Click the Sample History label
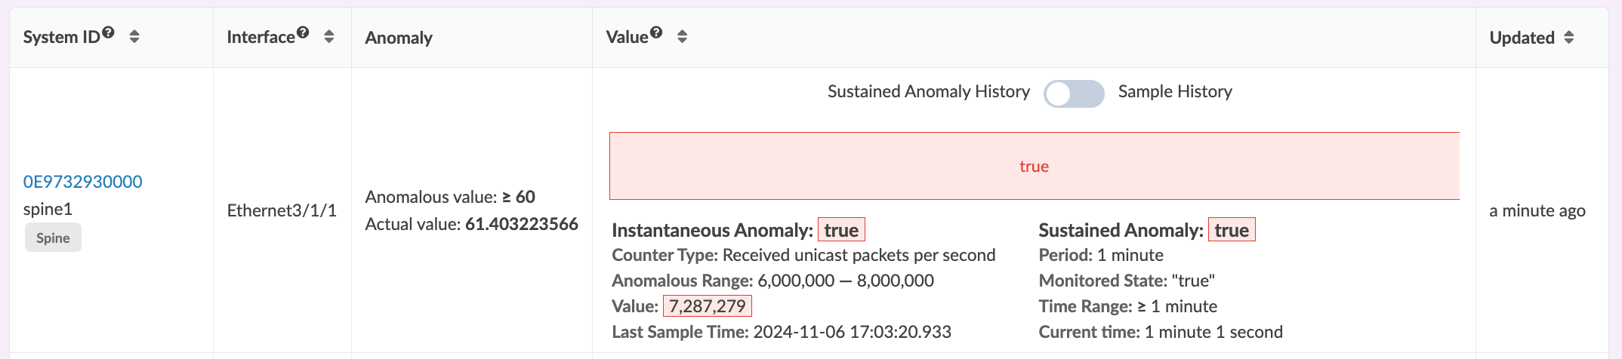The image size is (1622, 359). pyautogui.click(x=1175, y=92)
